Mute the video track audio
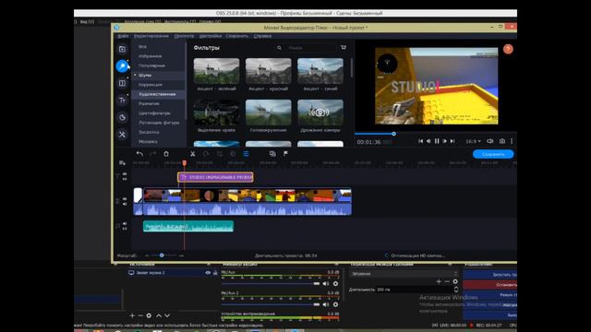The width and height of the screenshot is (591, 332). click(125, 204)
